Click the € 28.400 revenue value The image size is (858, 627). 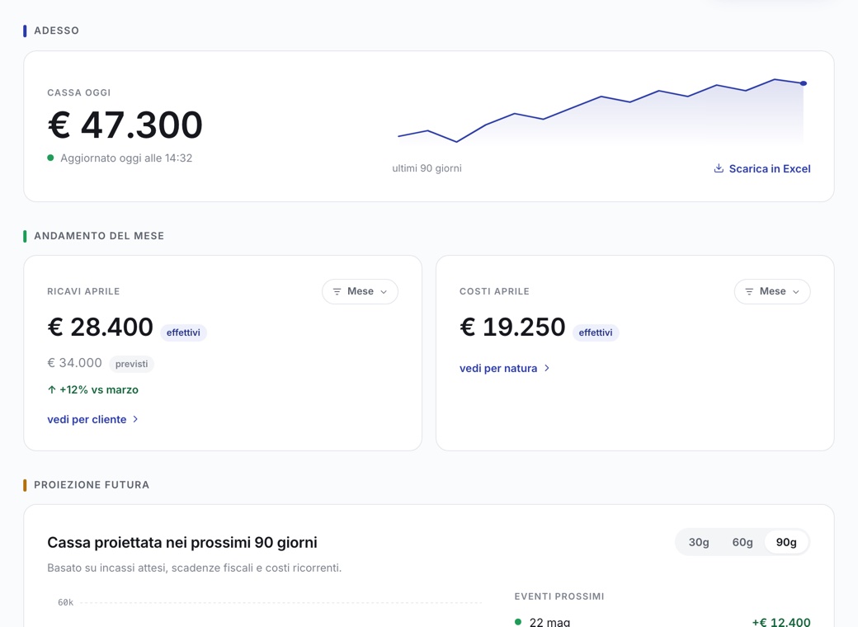pyautogui.click(x=100, y=328)
